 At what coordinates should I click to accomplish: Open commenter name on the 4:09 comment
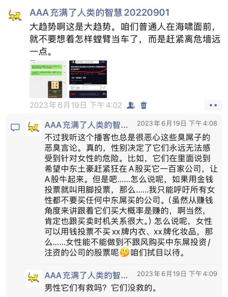pyautogui.click(x=86, y=276)
